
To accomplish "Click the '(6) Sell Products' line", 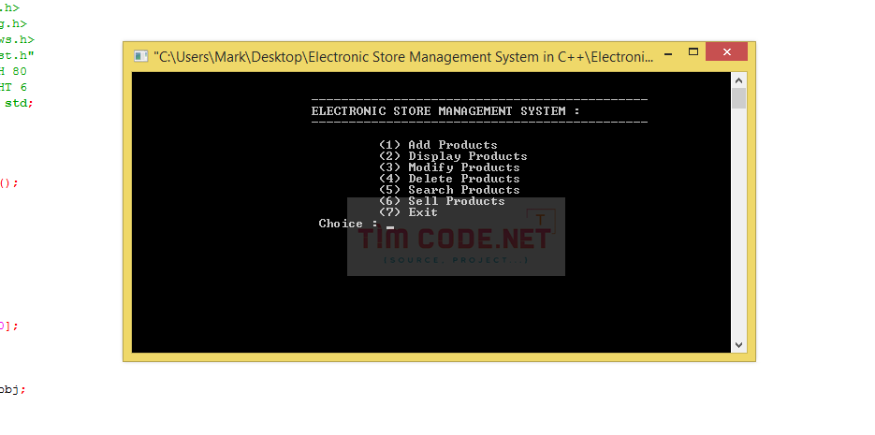I will [442, 201].
